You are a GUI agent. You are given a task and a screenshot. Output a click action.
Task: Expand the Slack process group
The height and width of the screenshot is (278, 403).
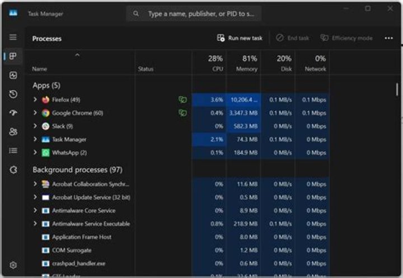(x=35, y=126)
